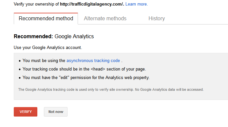This screenshot has height=127, width=228.
Task: Click the Analytics data disclaimer note
Action: tap(111, 89)
